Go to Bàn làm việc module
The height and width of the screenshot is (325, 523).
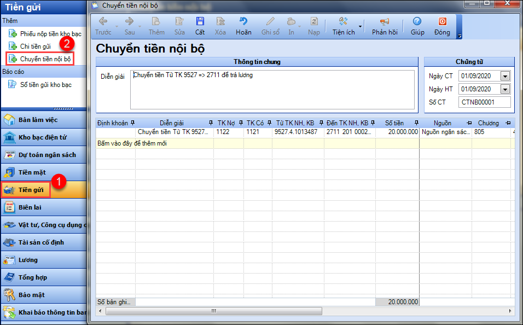click(44, 120)
